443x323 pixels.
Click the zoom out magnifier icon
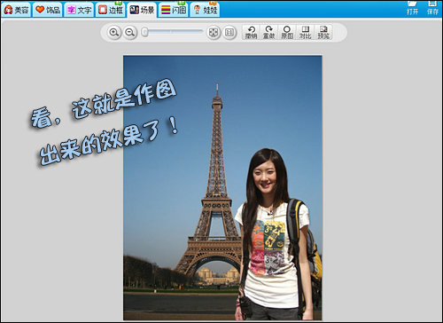click(x=130, y=32)
